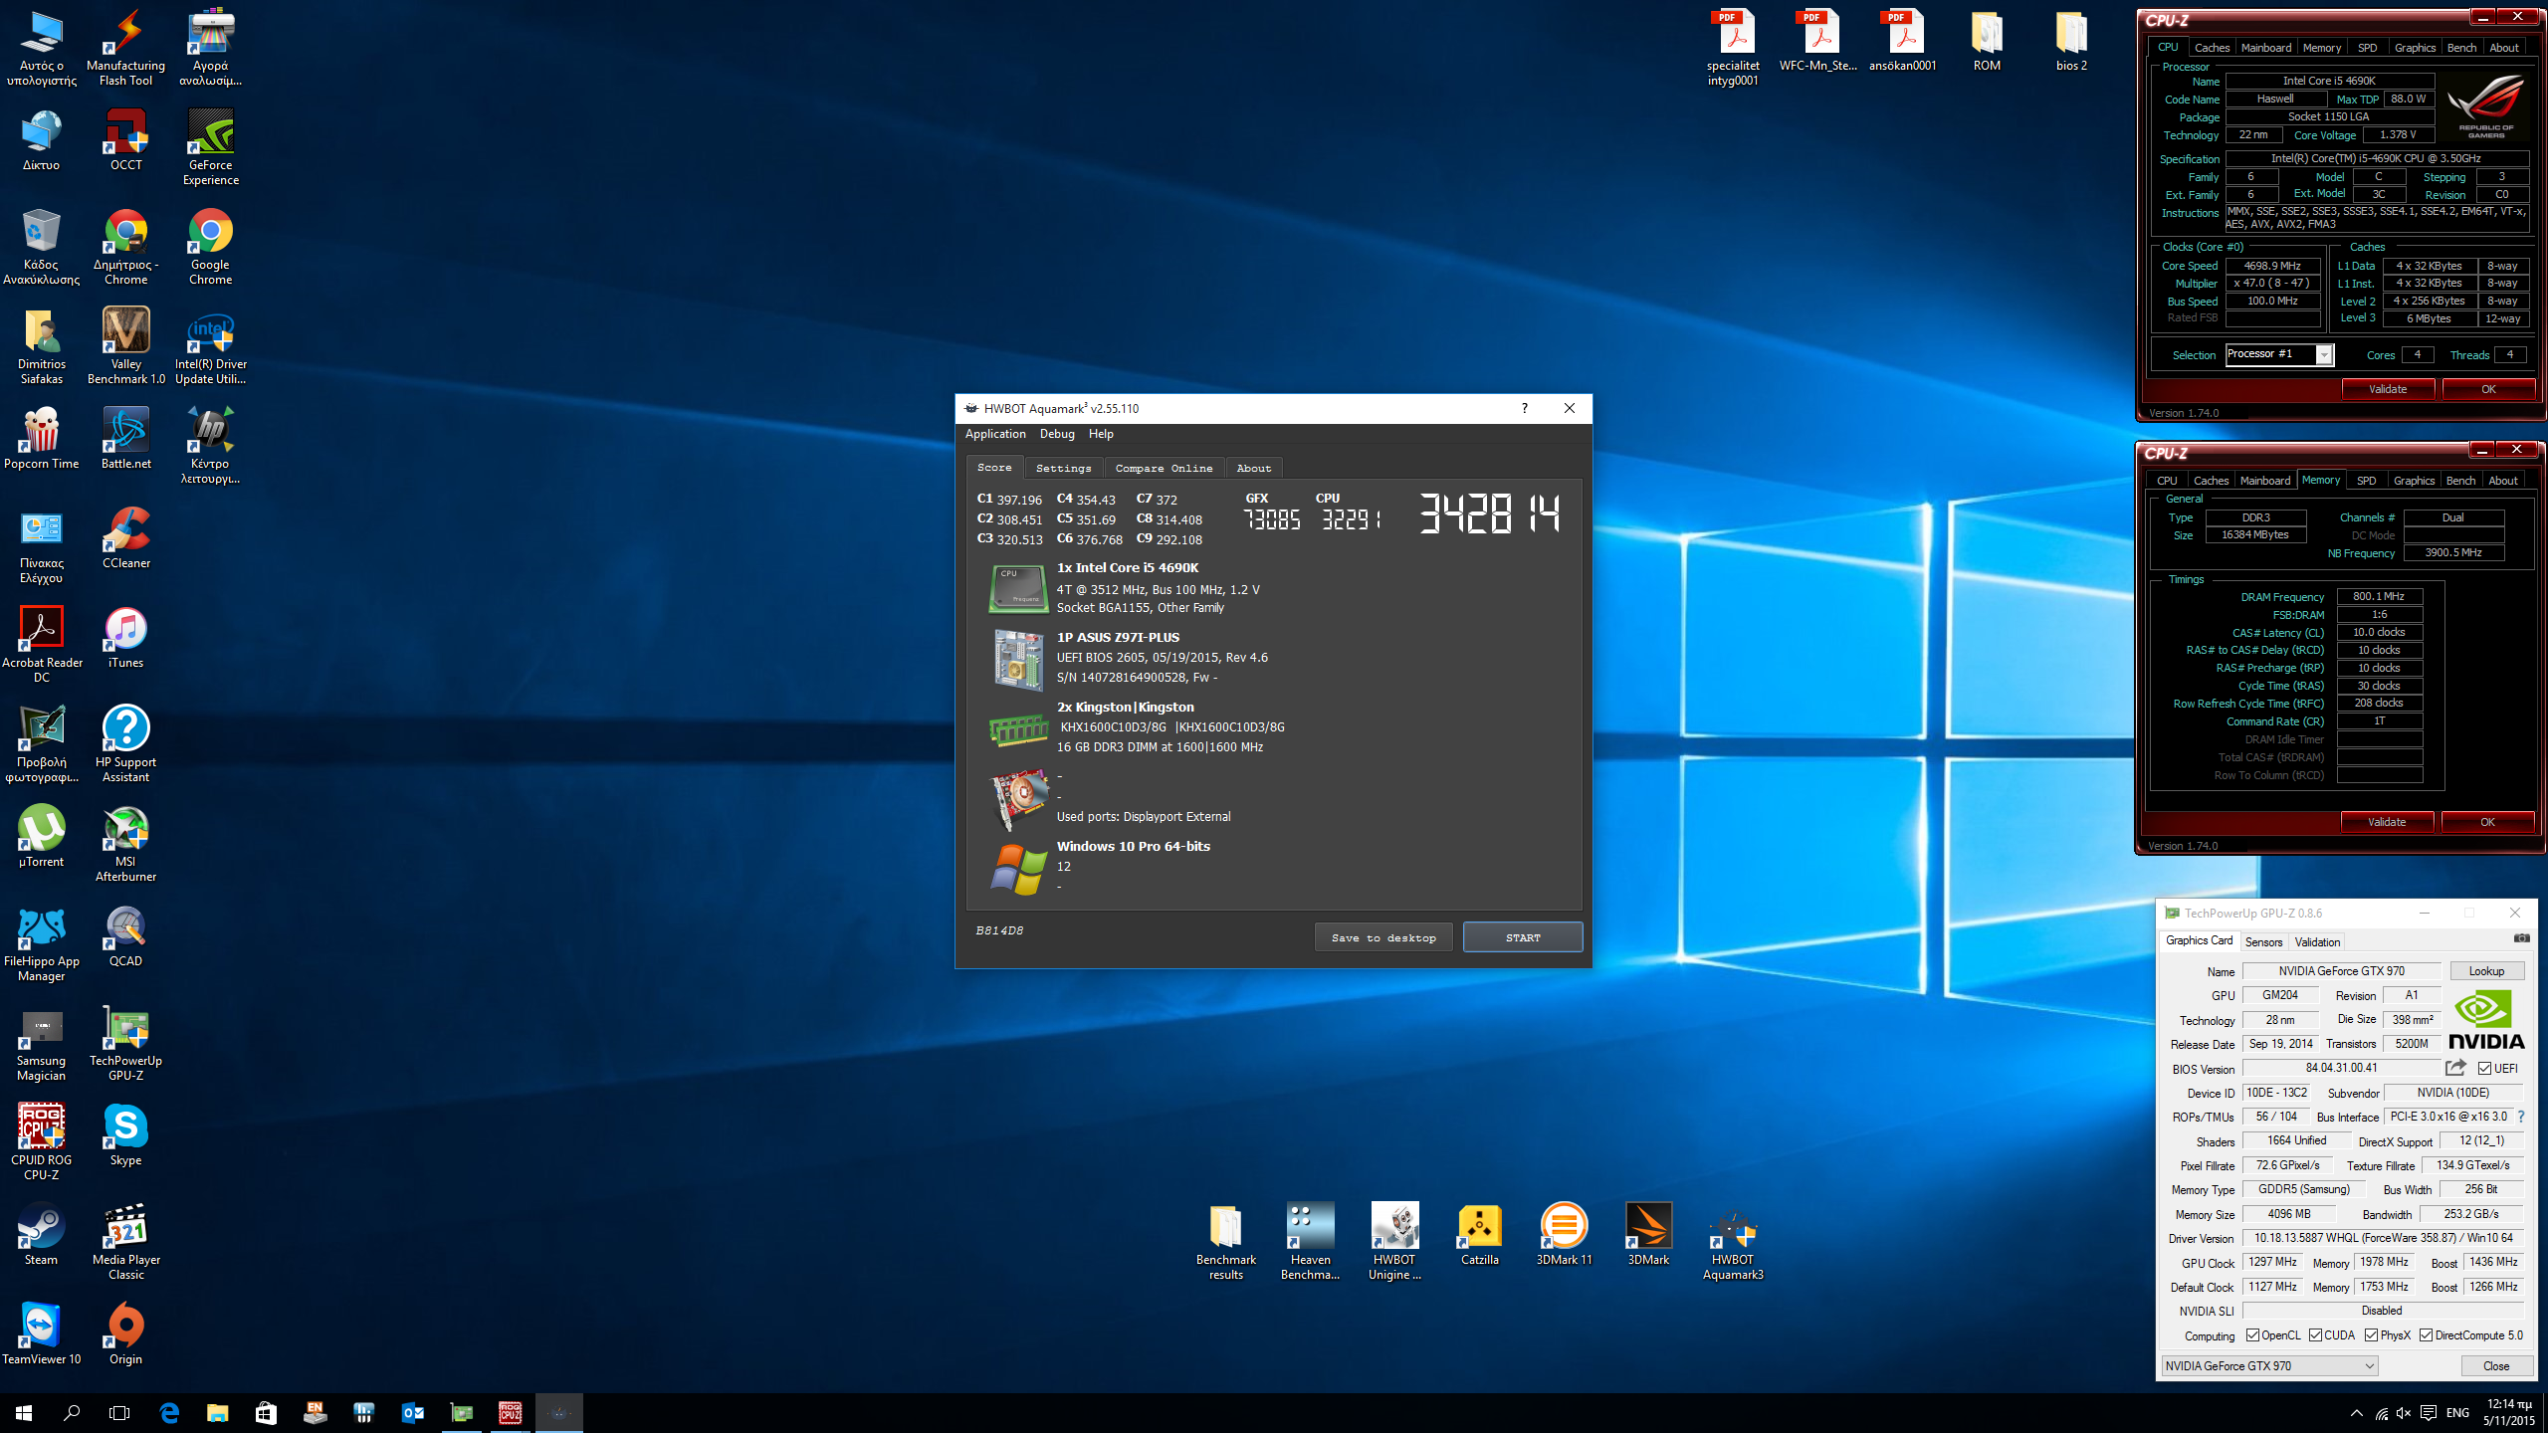Click the taskbar clock showing 12:14
This screenshot has height=1433, width=2548.
click(2509, 1412)
